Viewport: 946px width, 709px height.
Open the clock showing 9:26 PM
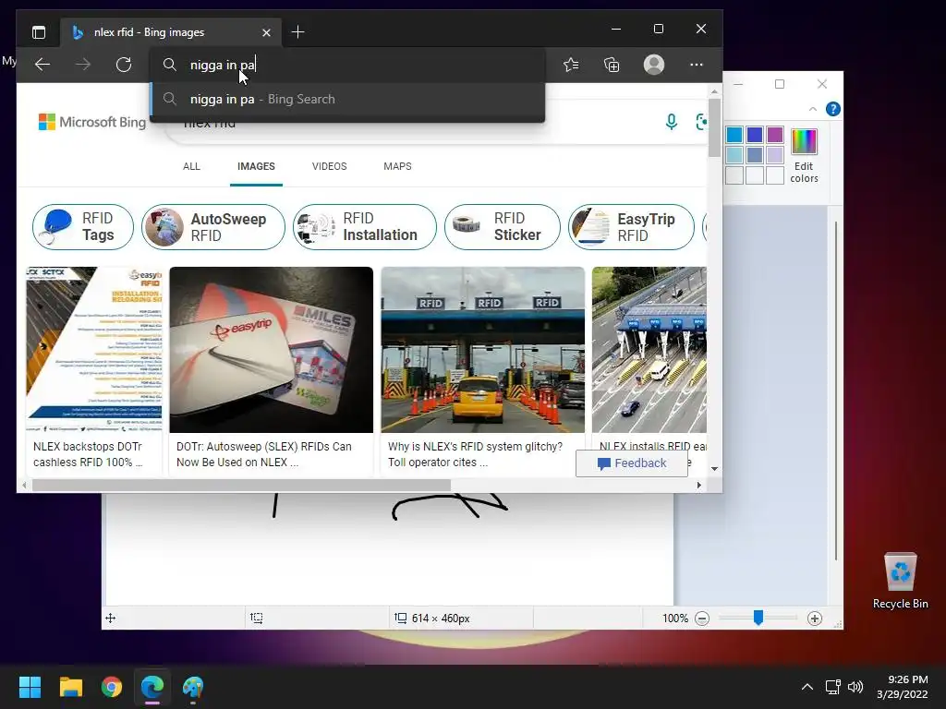pyautogui.click(x=903, y=687)
